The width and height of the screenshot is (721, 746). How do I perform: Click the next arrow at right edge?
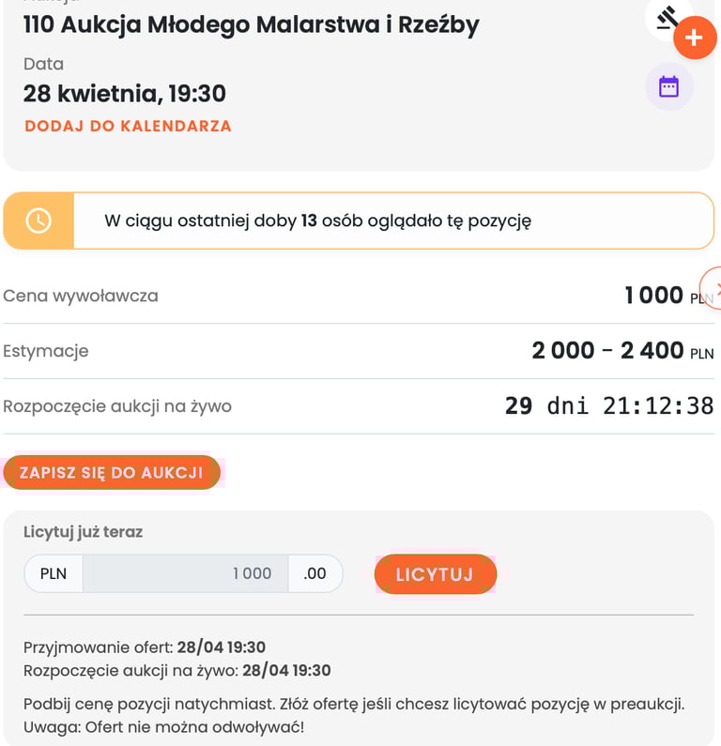coord(713,288)
